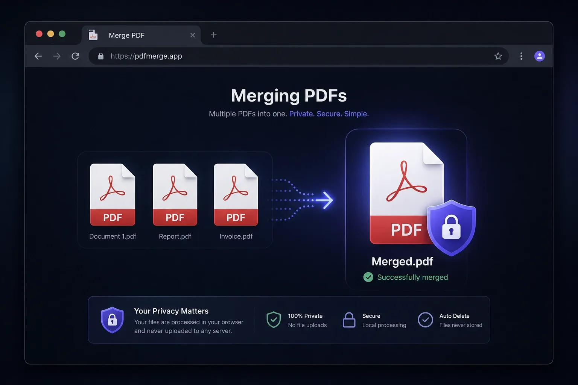This screenshot has height=385, width=578.
Task: Click the 'Files never stored' text
Action: pos(461,325)
